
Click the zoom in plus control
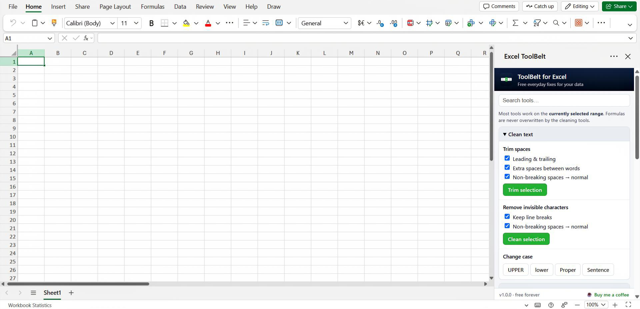point(615,305)
